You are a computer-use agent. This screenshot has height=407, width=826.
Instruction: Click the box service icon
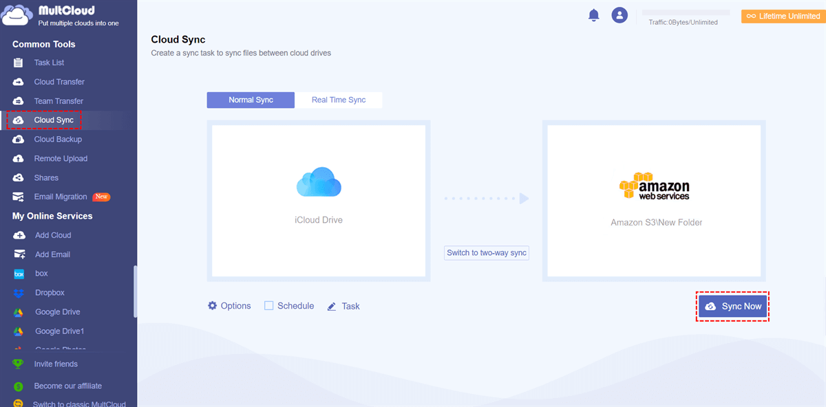click(x=19, y=274)
